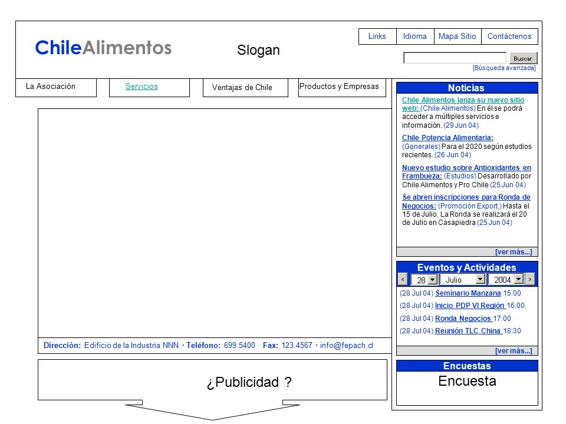The width and height of the screenshot is (566, 424).
Task: Click inside the search text field
Action: pyautogui.click(x=455, y=58)
